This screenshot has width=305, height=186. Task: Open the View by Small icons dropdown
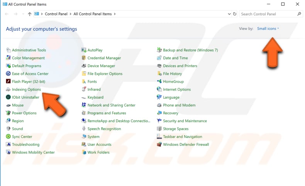268,29
